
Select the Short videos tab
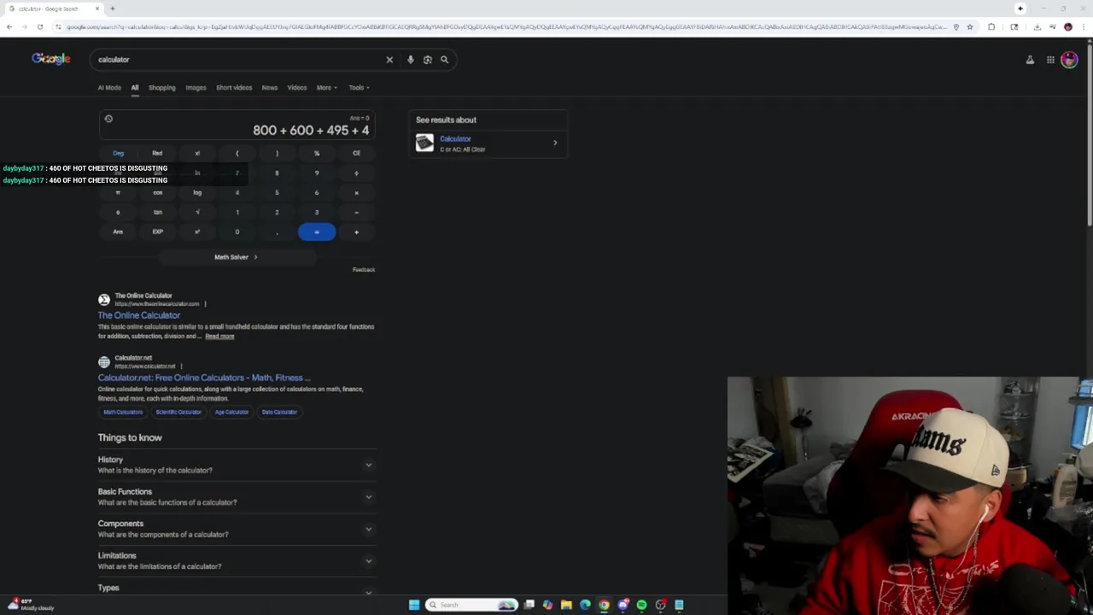(x=234, y=87)
